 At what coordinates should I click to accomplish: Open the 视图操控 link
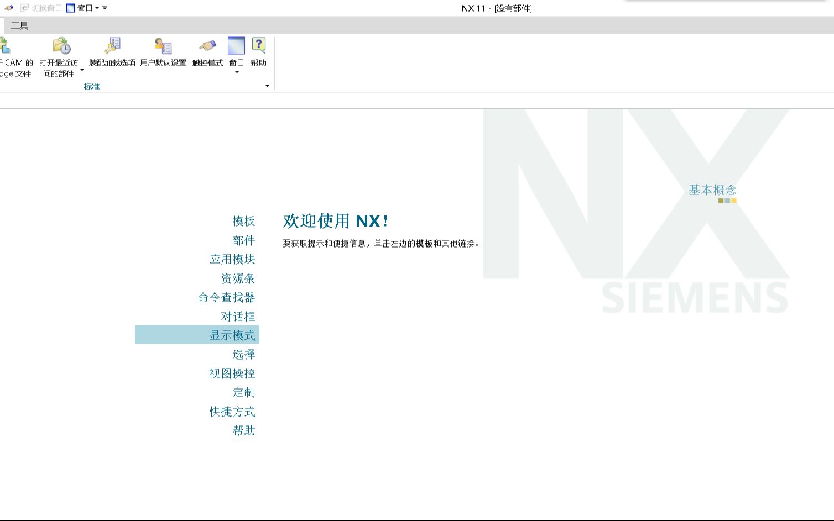tap(232, 373)
